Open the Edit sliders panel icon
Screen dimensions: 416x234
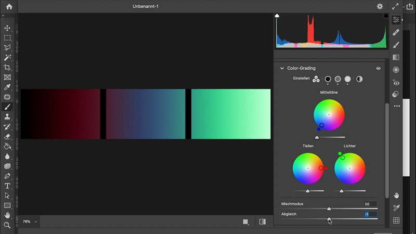396,20
